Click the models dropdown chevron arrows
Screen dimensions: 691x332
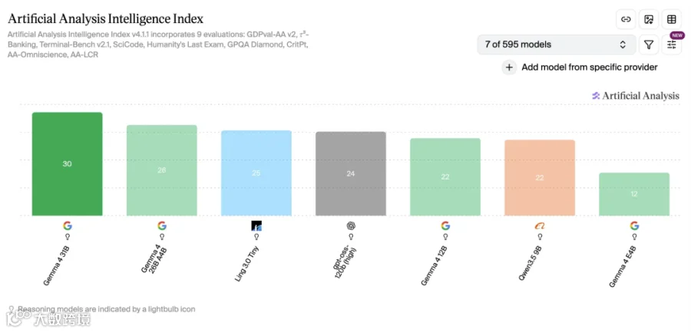[x=623, y=44]
